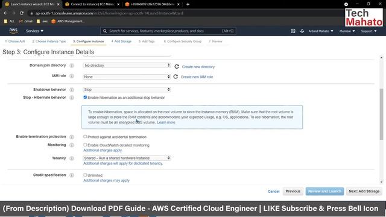Go to step 5 Add Tags

147,42
